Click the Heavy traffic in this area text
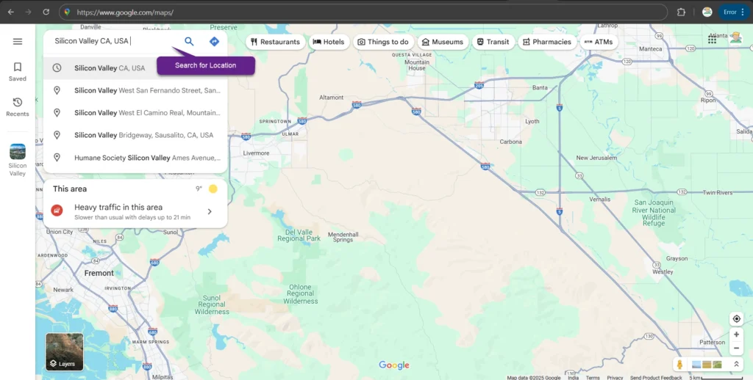This screenshot has width=753, height=380. (118, 207)
